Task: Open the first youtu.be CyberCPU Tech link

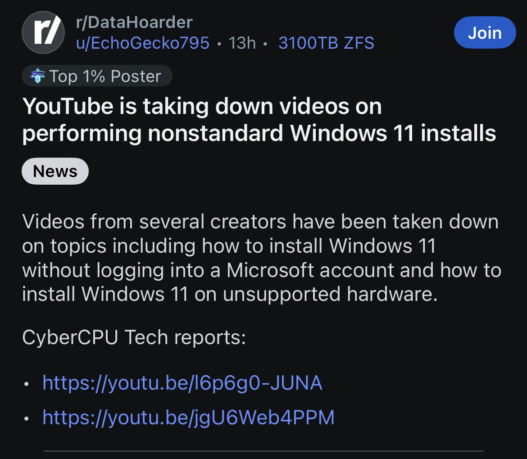Action: [x=182, y=382]
